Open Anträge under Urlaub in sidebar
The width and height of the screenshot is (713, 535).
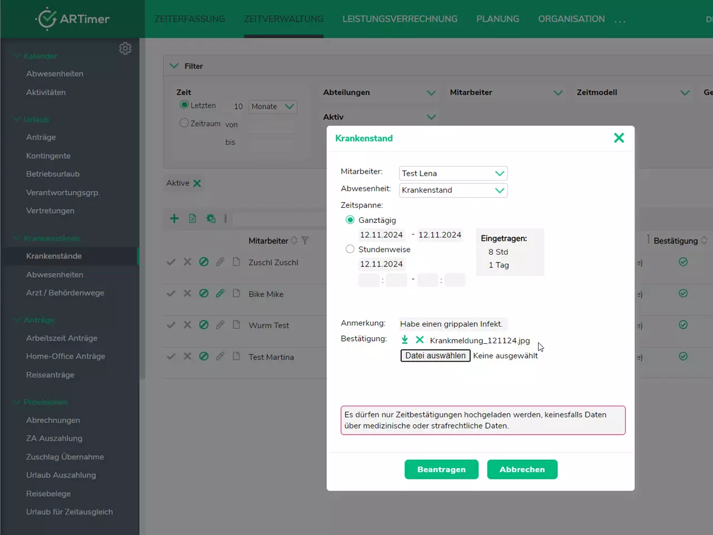tap(41, 137)
